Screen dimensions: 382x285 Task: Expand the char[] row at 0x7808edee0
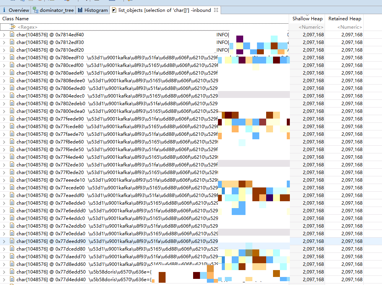(x=4, y=81)
